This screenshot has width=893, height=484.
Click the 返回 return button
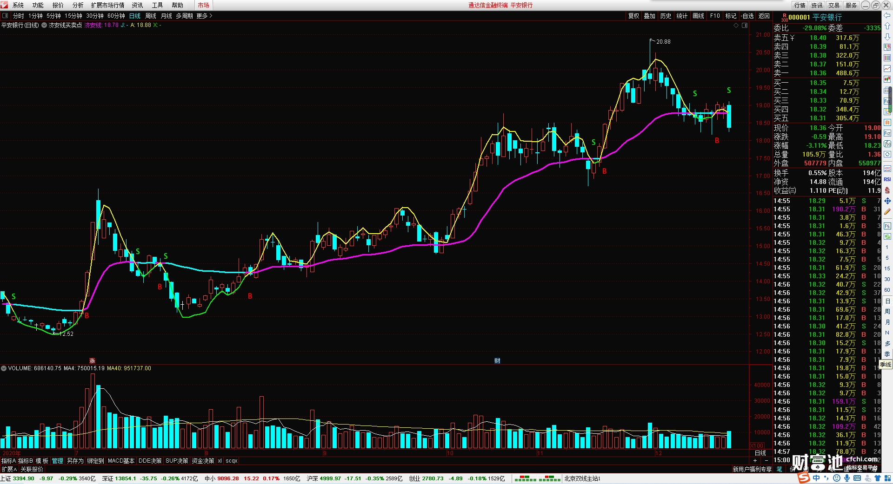(x=764, y=16)
